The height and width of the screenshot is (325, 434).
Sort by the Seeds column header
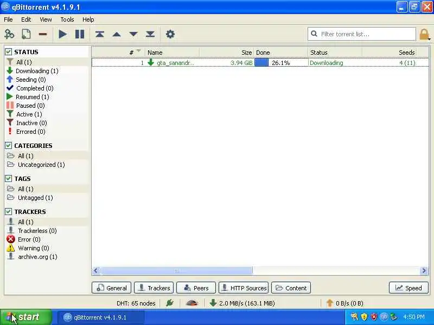point(390,52)
